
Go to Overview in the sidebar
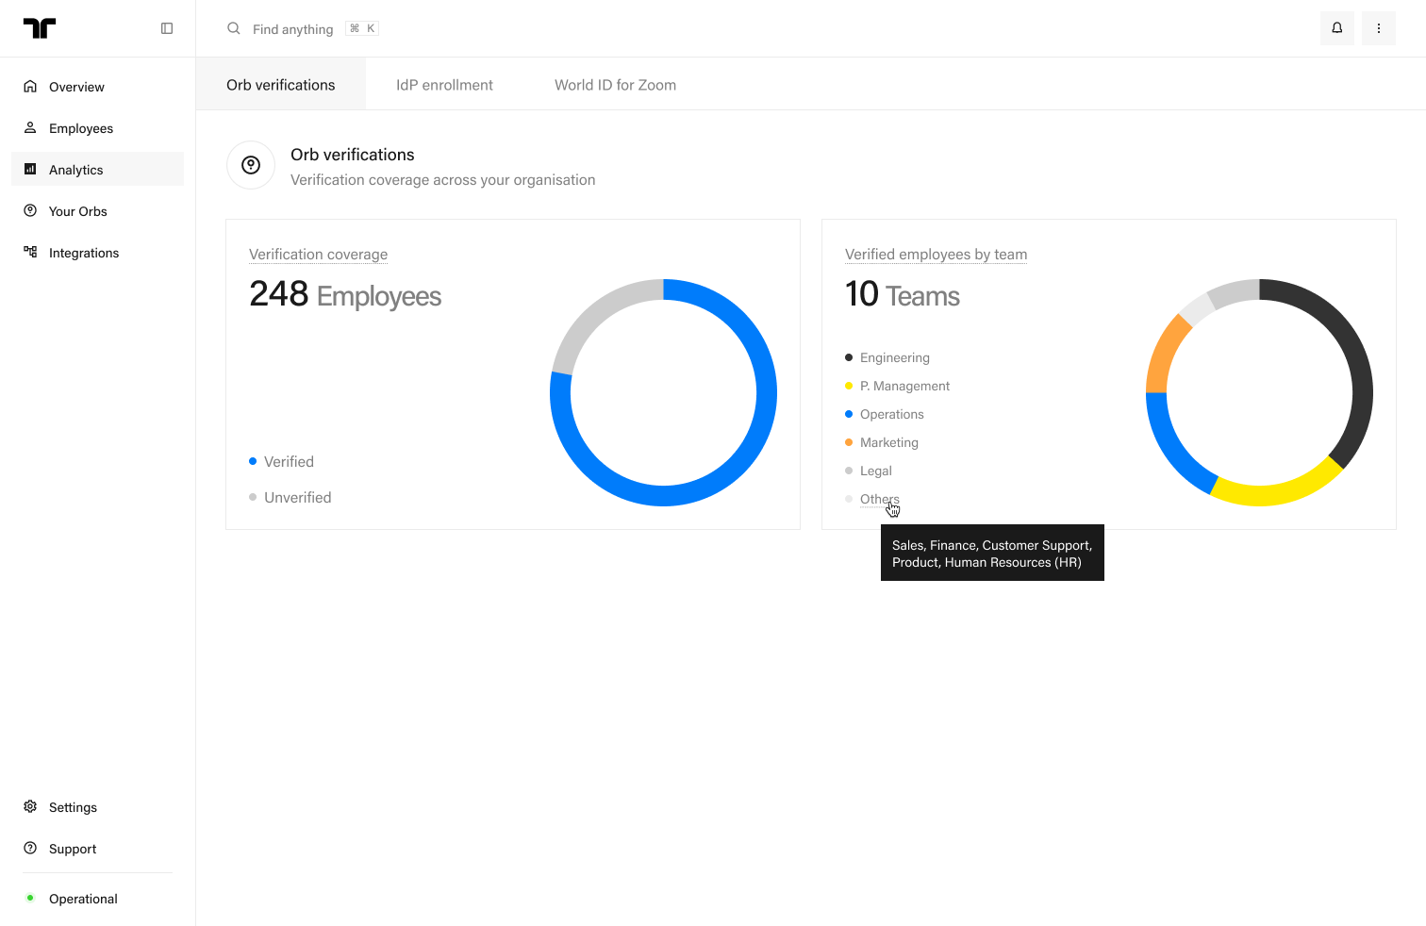(x=98, y=87)
